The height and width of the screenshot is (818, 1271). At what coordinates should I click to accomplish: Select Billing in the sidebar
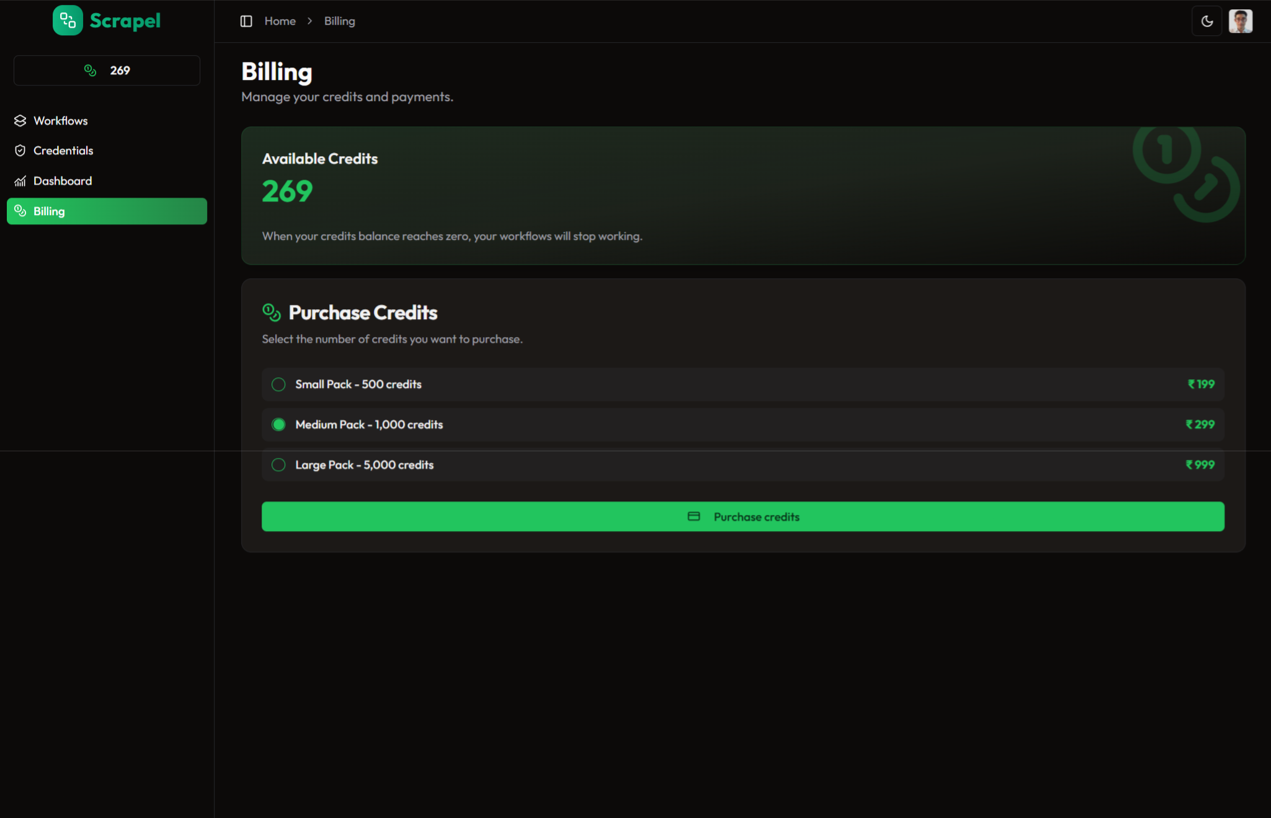[107, 211]
